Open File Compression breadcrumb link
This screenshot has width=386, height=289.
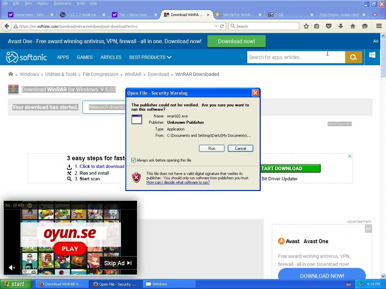(x=101, y=74)
